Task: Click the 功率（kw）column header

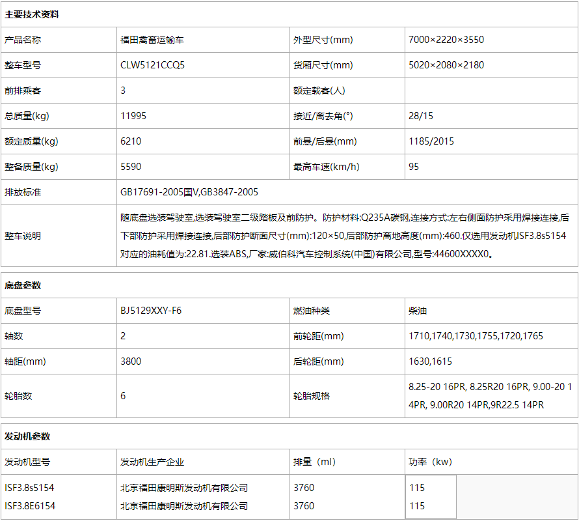Action: (x=431, y=462)
